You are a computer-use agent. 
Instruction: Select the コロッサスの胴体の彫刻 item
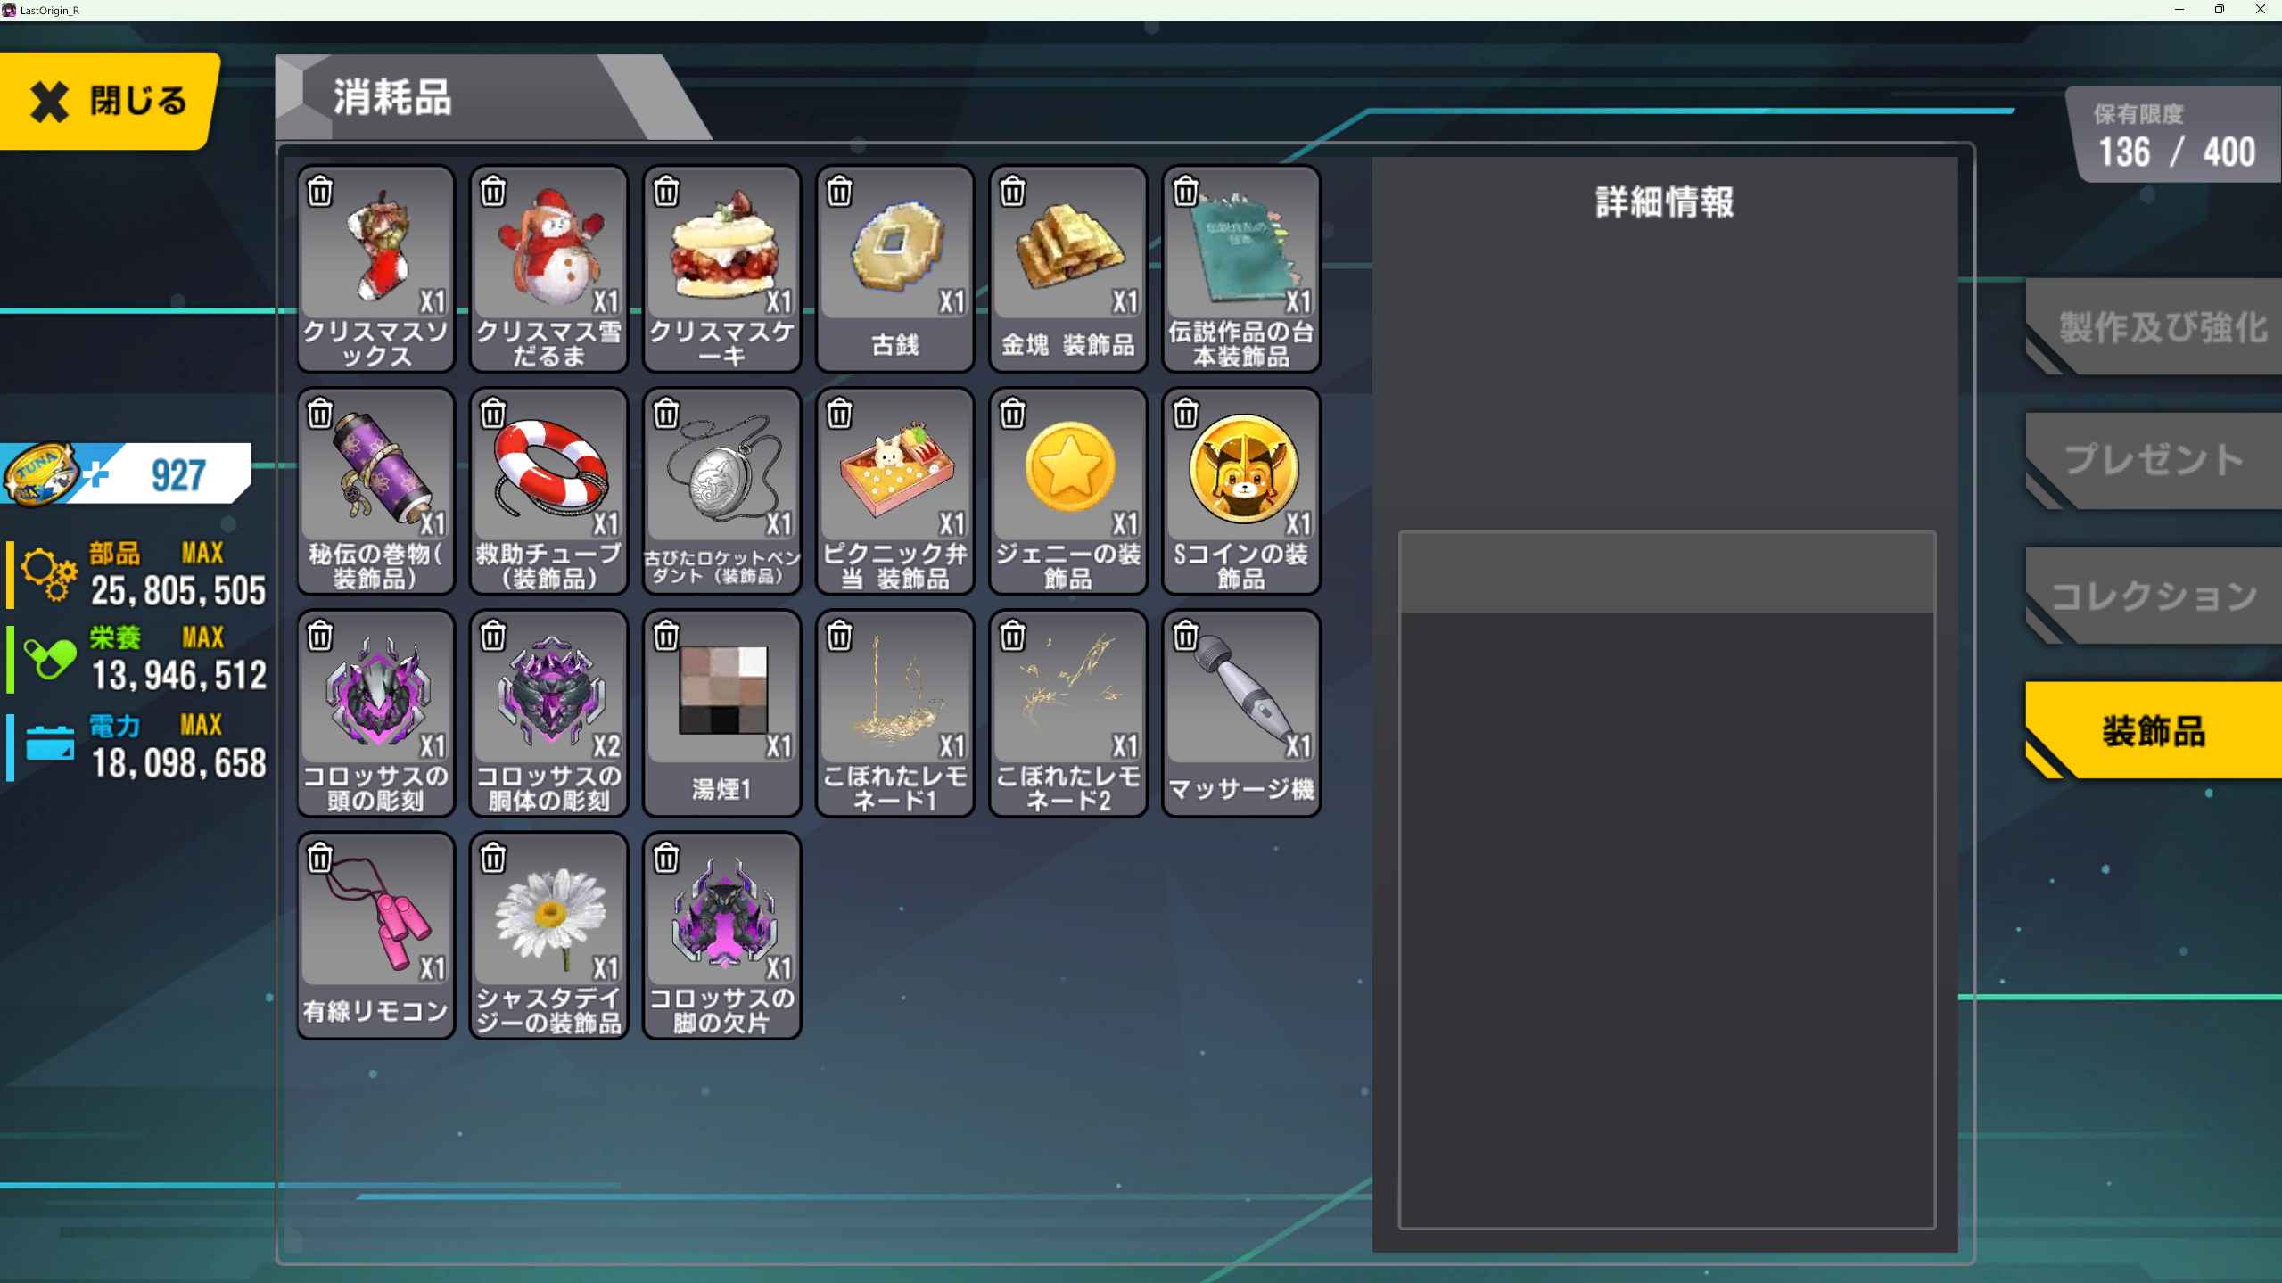[x=548, y=712]
